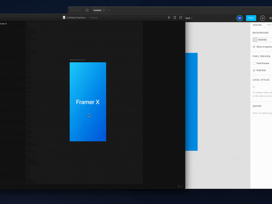Toggle the Show in exports checkbox

tap(254, 47)
